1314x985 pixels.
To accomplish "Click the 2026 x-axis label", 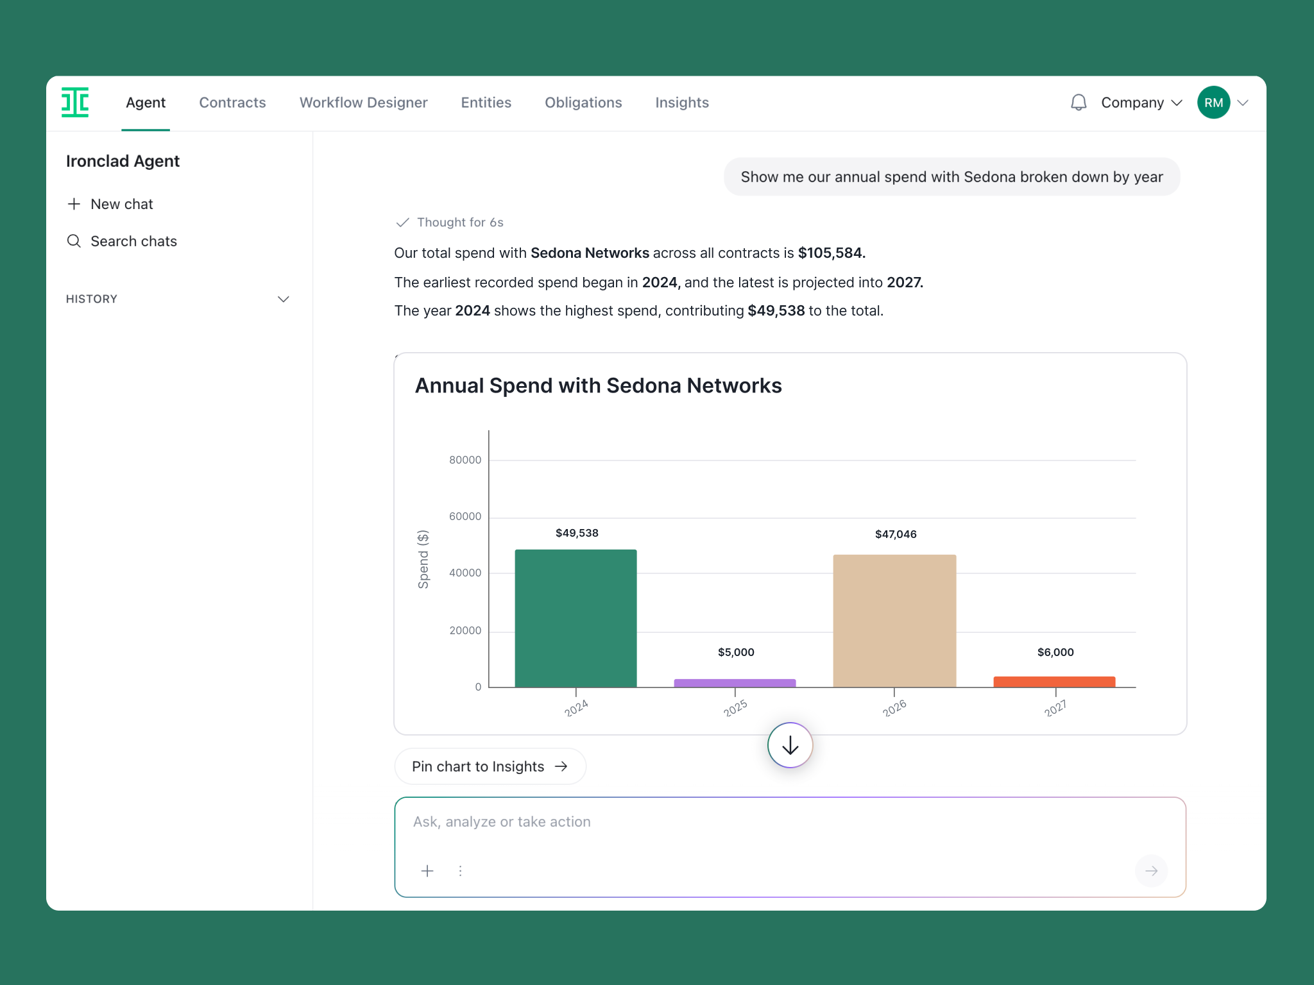I will (x=894, y=708).
